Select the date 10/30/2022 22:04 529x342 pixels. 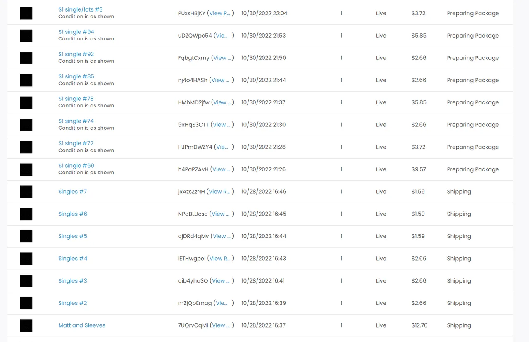[264, 13]
